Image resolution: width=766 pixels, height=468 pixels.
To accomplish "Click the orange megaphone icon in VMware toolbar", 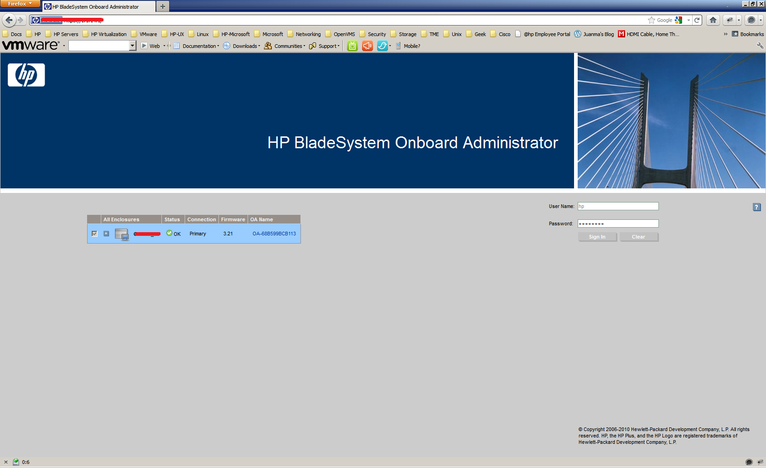I will click(367, 46).
